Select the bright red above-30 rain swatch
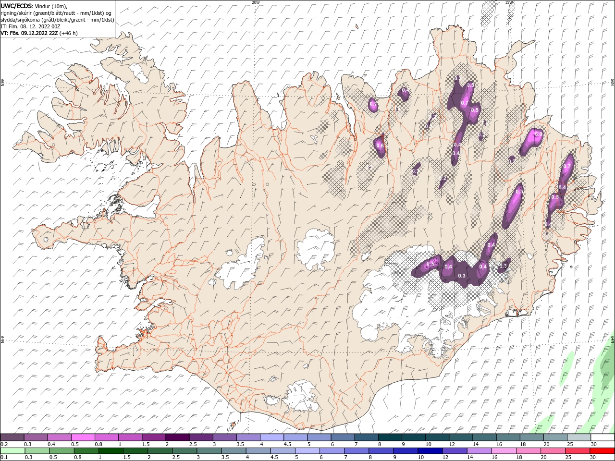 pyautogui.click(x=602, y=451)
